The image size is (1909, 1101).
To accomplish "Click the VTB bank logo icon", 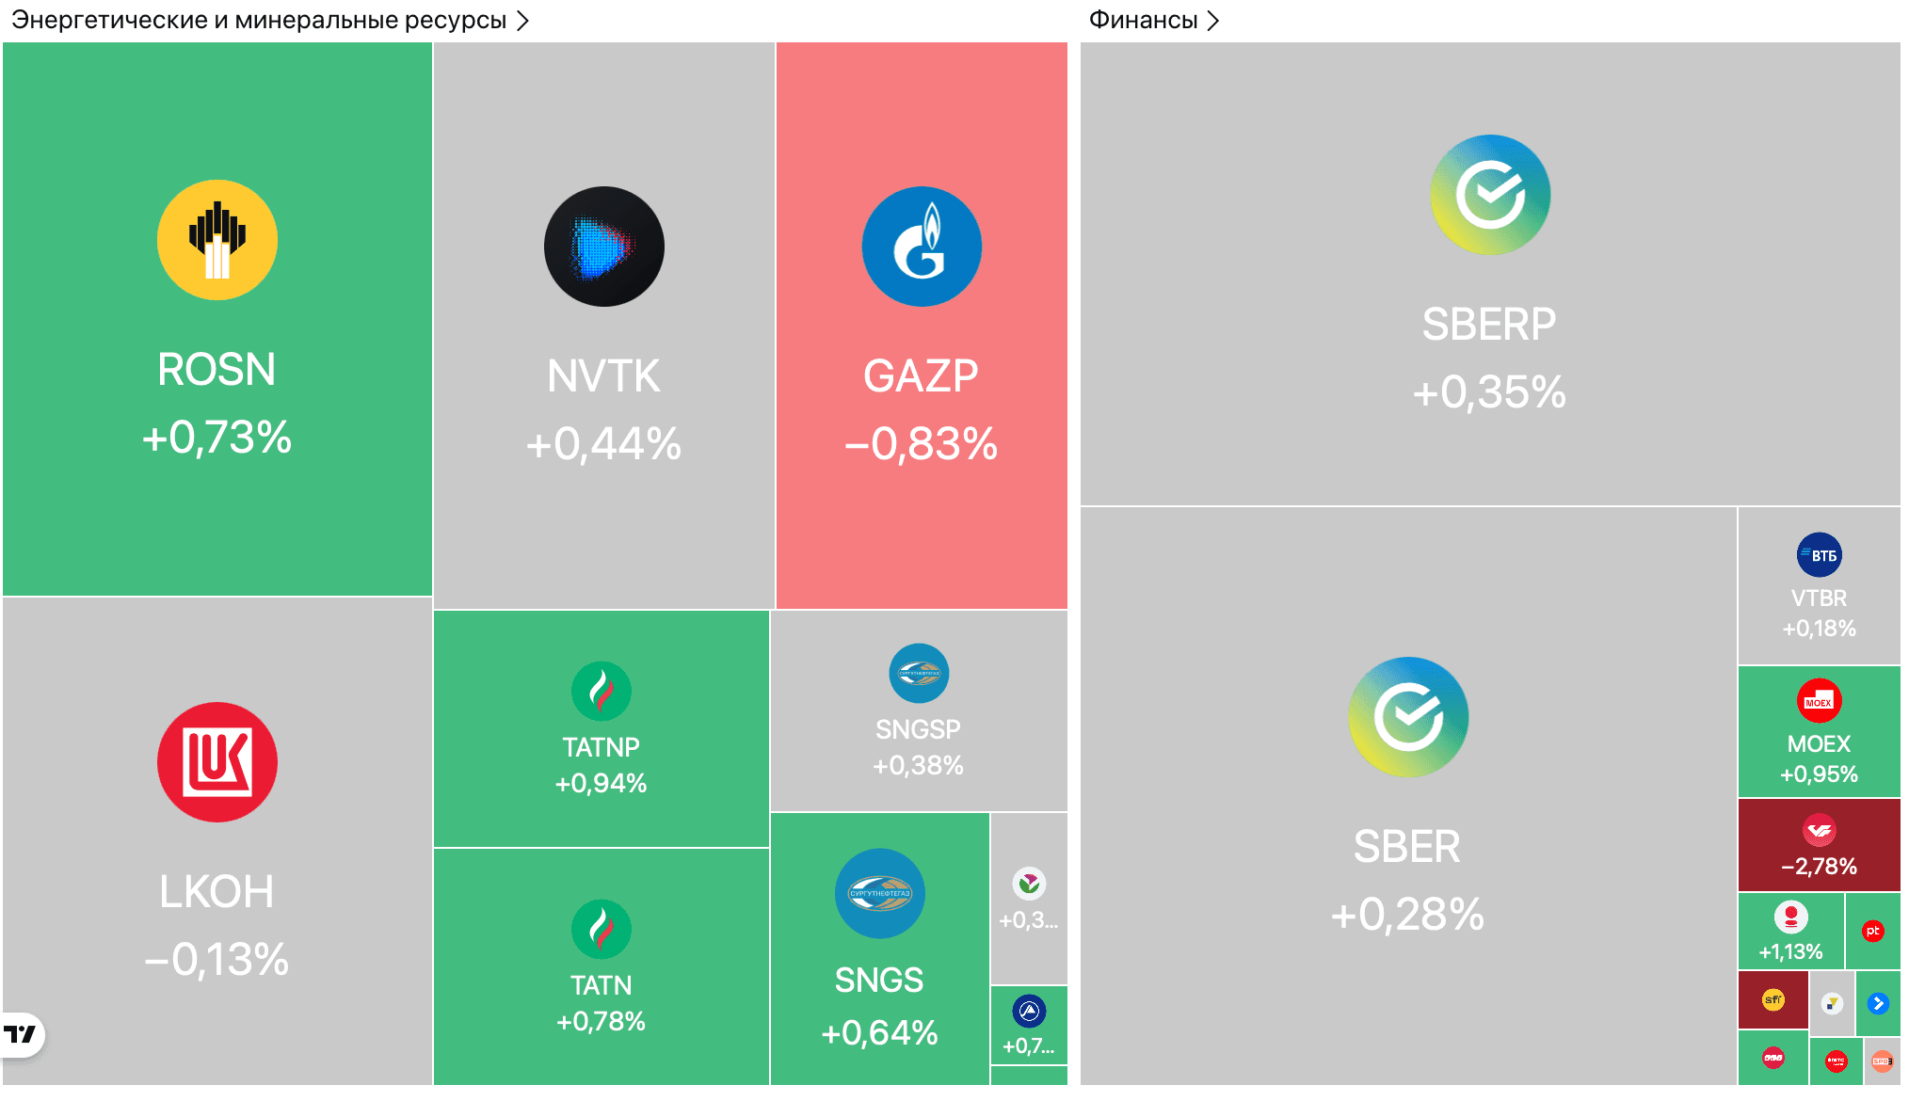I will [1820, 555].
